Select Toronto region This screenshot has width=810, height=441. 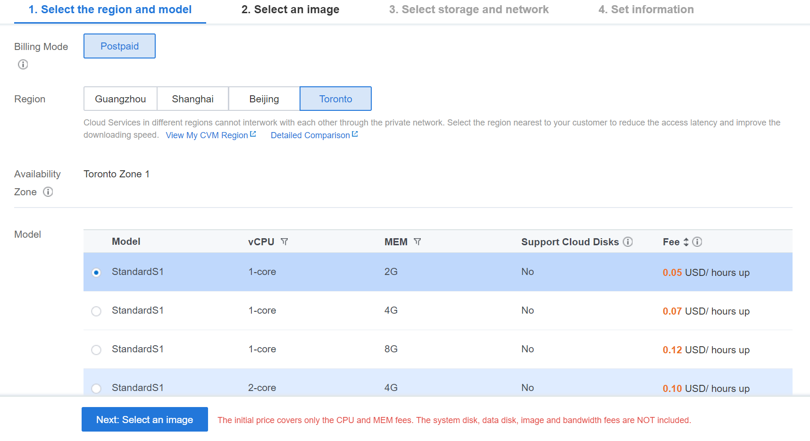(335, 99)
